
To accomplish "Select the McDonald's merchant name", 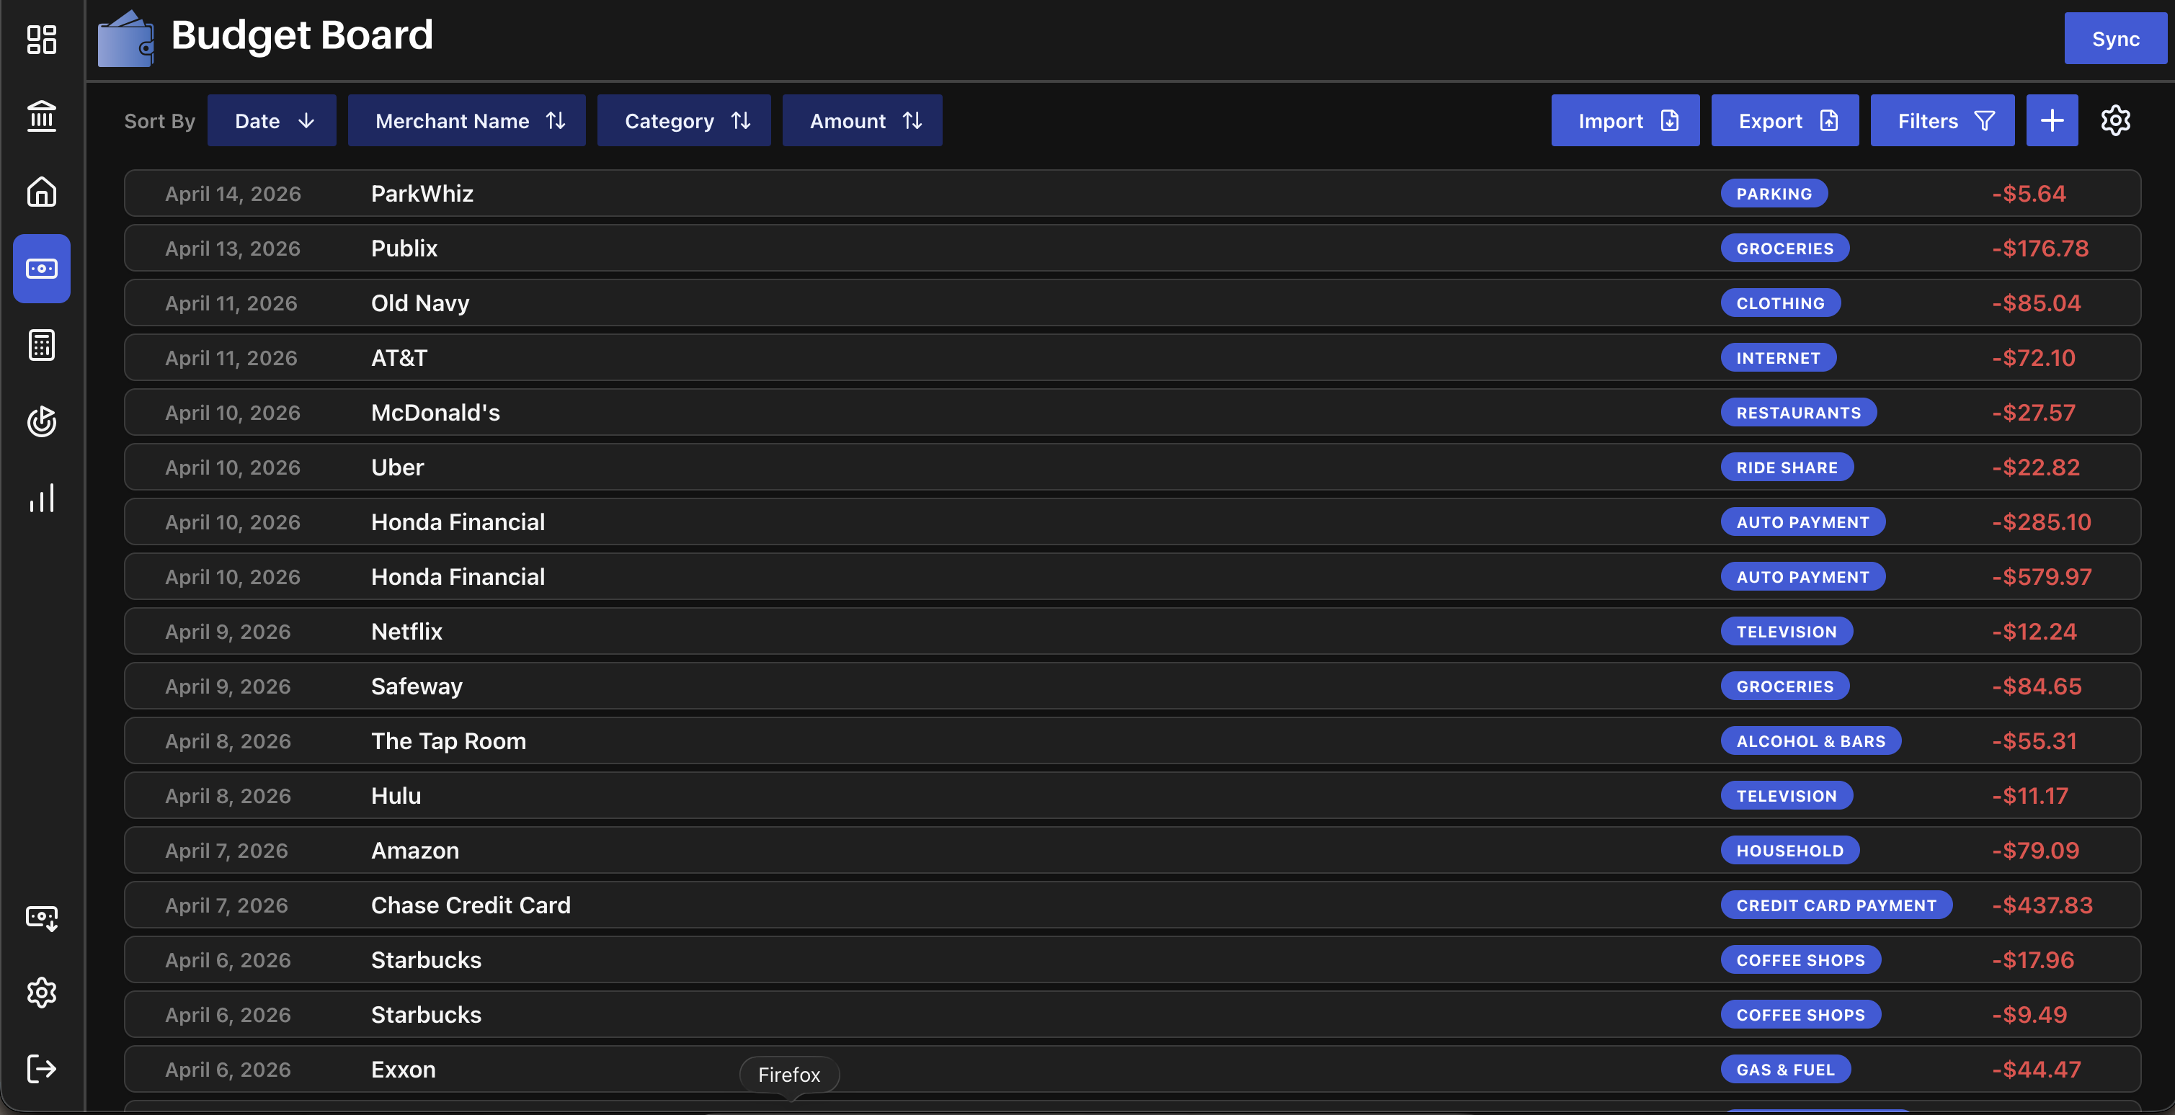I will click(x=436, y=413).
